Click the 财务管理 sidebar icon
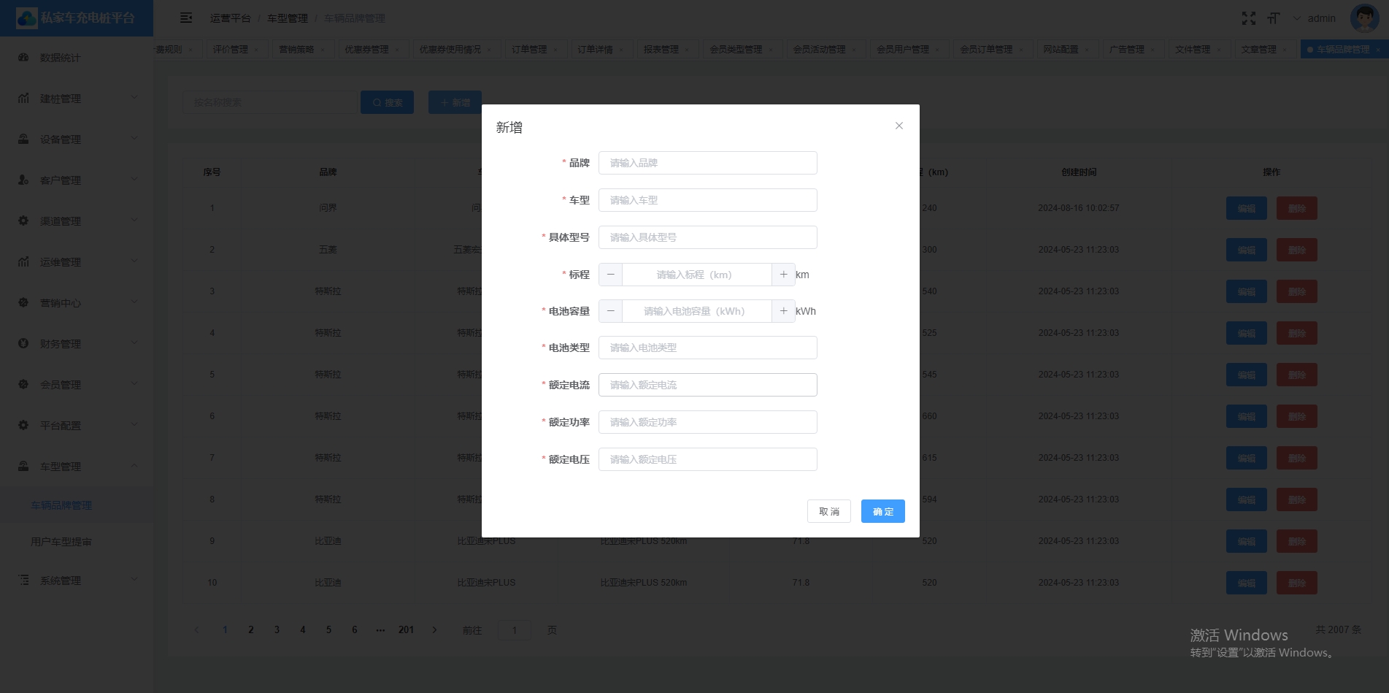The image size is (1389, 693). click(x=23, y=343)
